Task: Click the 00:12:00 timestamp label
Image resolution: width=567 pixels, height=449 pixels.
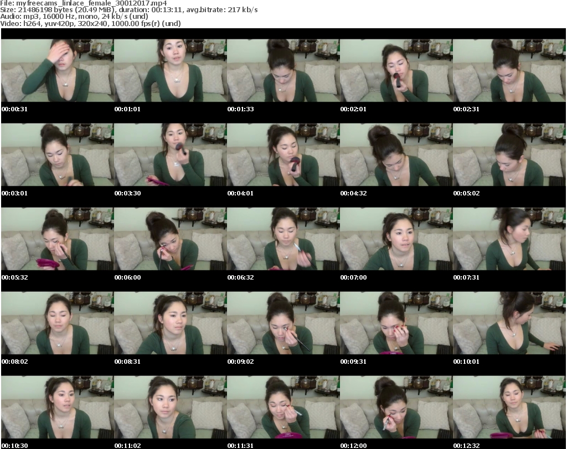Action: coord(354,446)
